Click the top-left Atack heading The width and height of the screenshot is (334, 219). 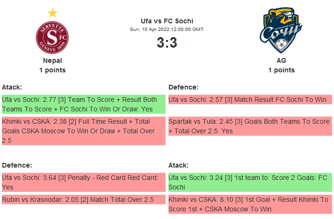coord(12,87)
